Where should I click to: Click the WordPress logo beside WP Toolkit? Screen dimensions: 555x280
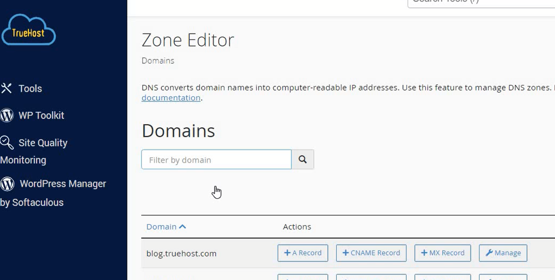(x=7, y=115)
